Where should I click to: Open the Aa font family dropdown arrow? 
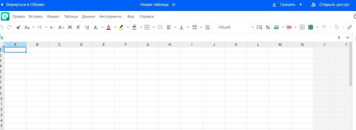pyautogui.click(x=33, y=27)
